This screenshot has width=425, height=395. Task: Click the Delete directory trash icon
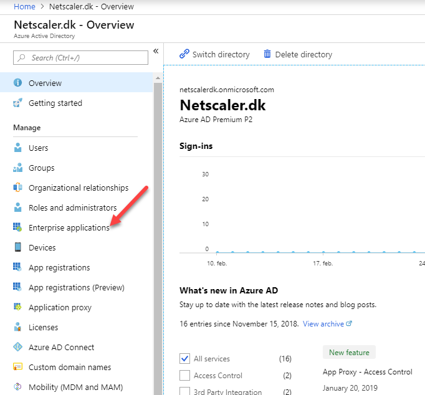(x=267, y=54)
